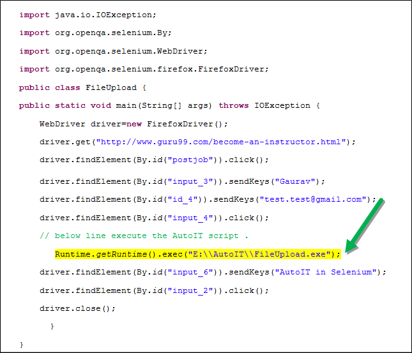Click the import FirefoxDriver line

click(x=144, y=69)
